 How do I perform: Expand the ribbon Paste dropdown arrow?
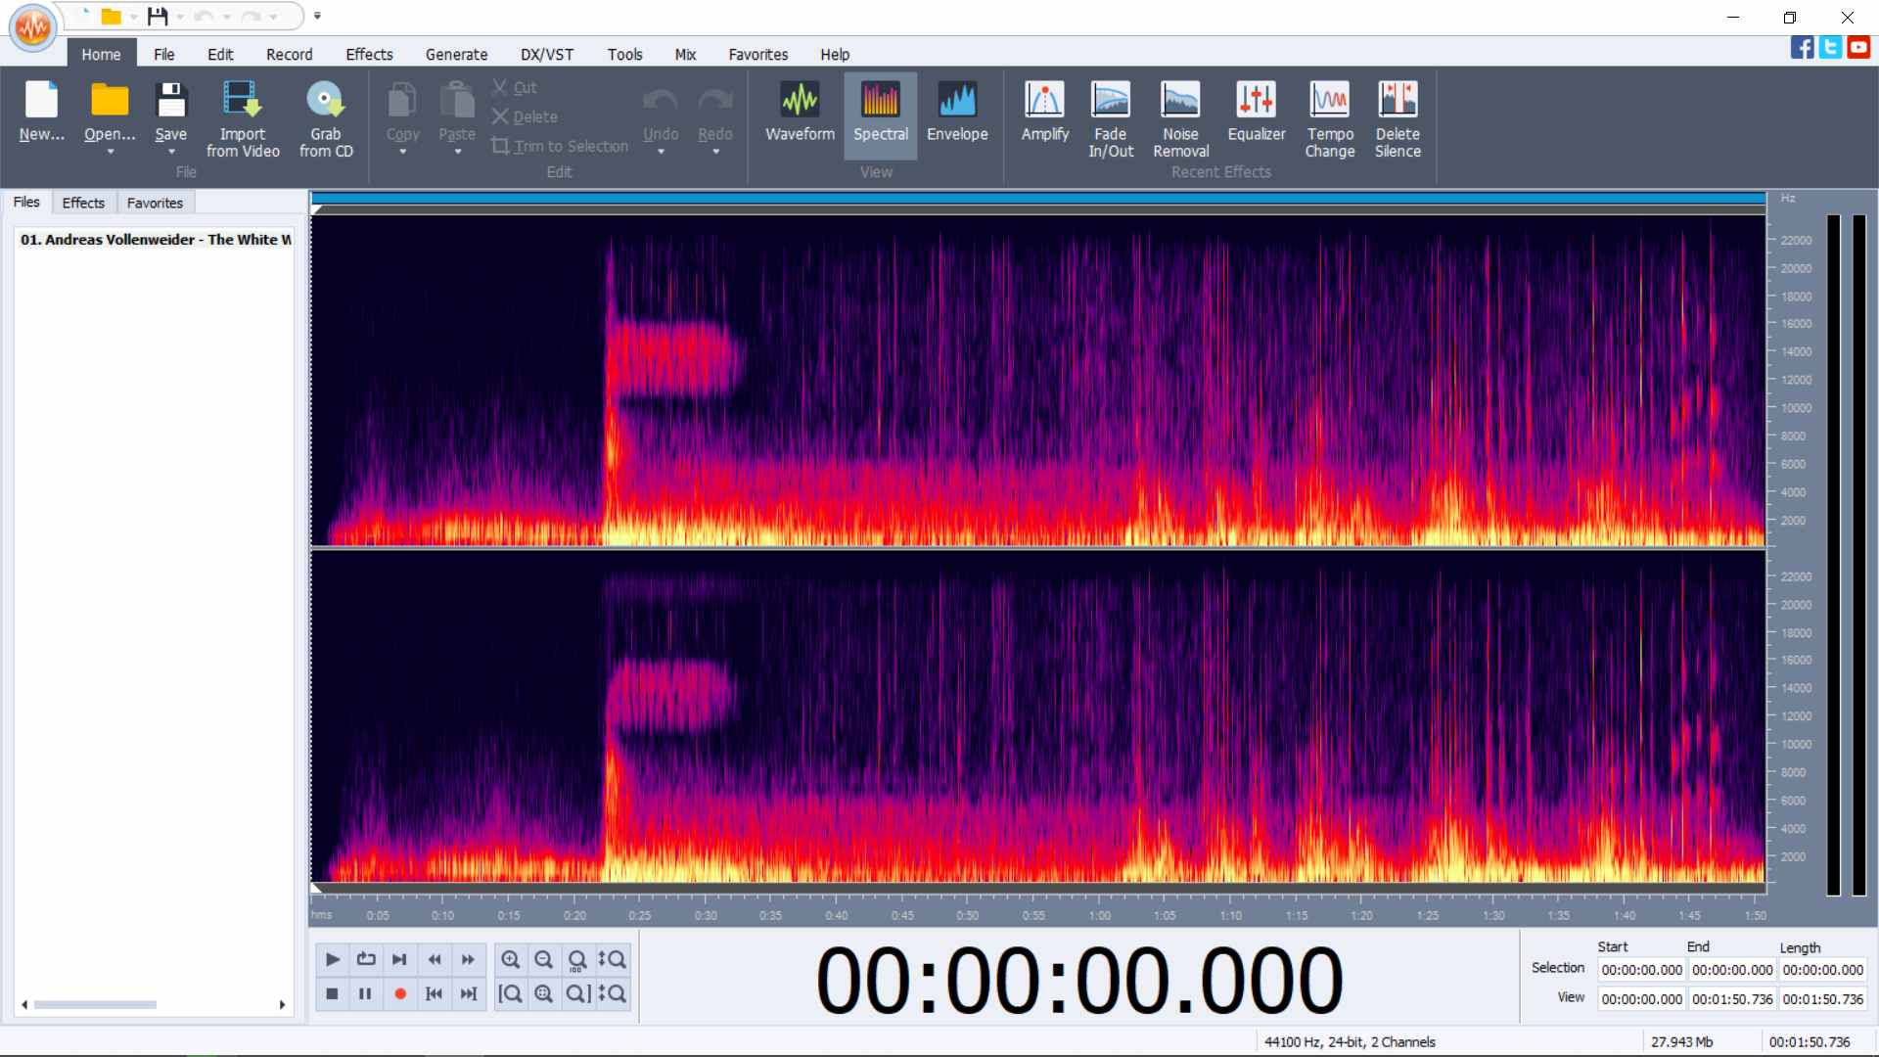tap(457, 152)
